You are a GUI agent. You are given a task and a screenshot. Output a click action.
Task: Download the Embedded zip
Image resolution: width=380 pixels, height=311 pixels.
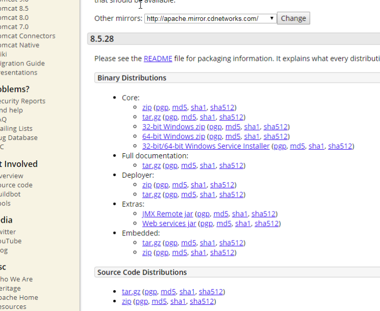[x=147, y=252]
